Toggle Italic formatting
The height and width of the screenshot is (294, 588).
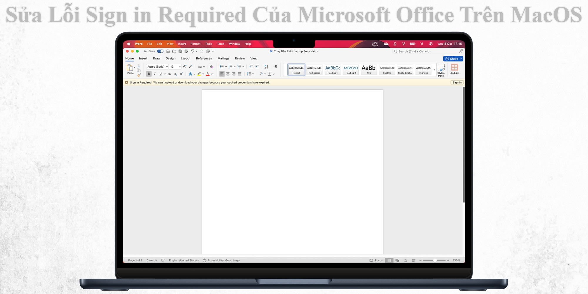point(155,74)
